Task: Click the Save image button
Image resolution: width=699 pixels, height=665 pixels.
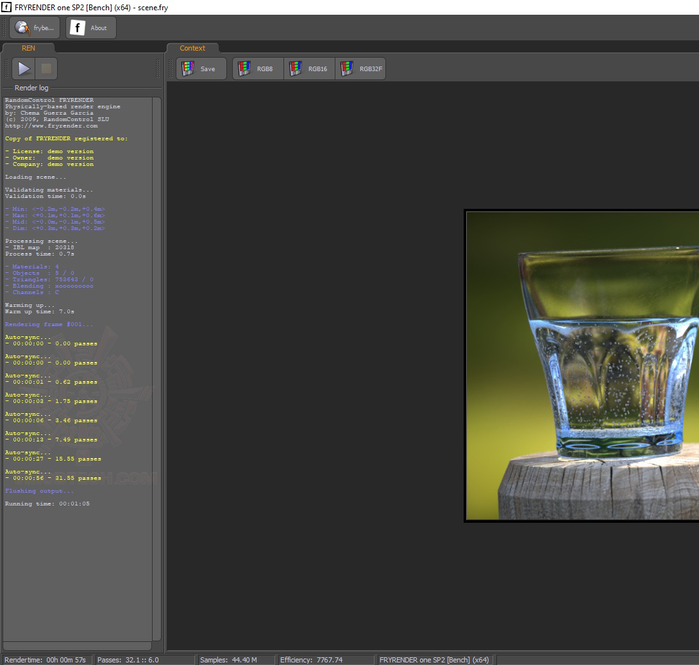Action: 201,69
